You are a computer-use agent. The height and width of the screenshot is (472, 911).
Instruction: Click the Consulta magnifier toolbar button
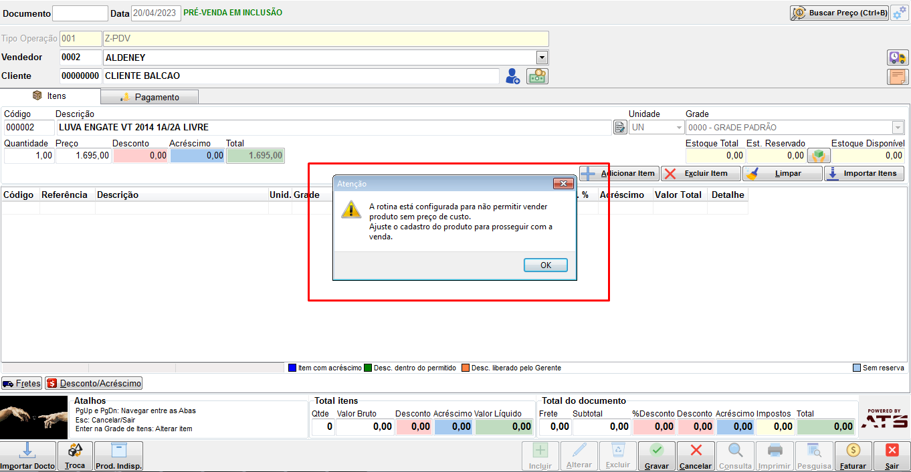[736, 456]
